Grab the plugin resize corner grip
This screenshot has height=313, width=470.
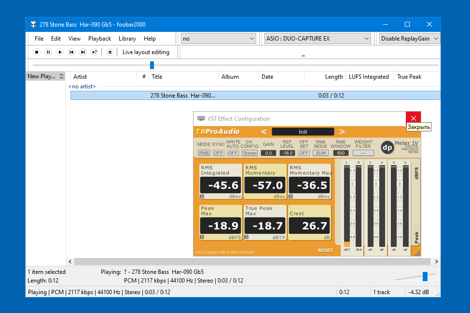coord(417,253)
